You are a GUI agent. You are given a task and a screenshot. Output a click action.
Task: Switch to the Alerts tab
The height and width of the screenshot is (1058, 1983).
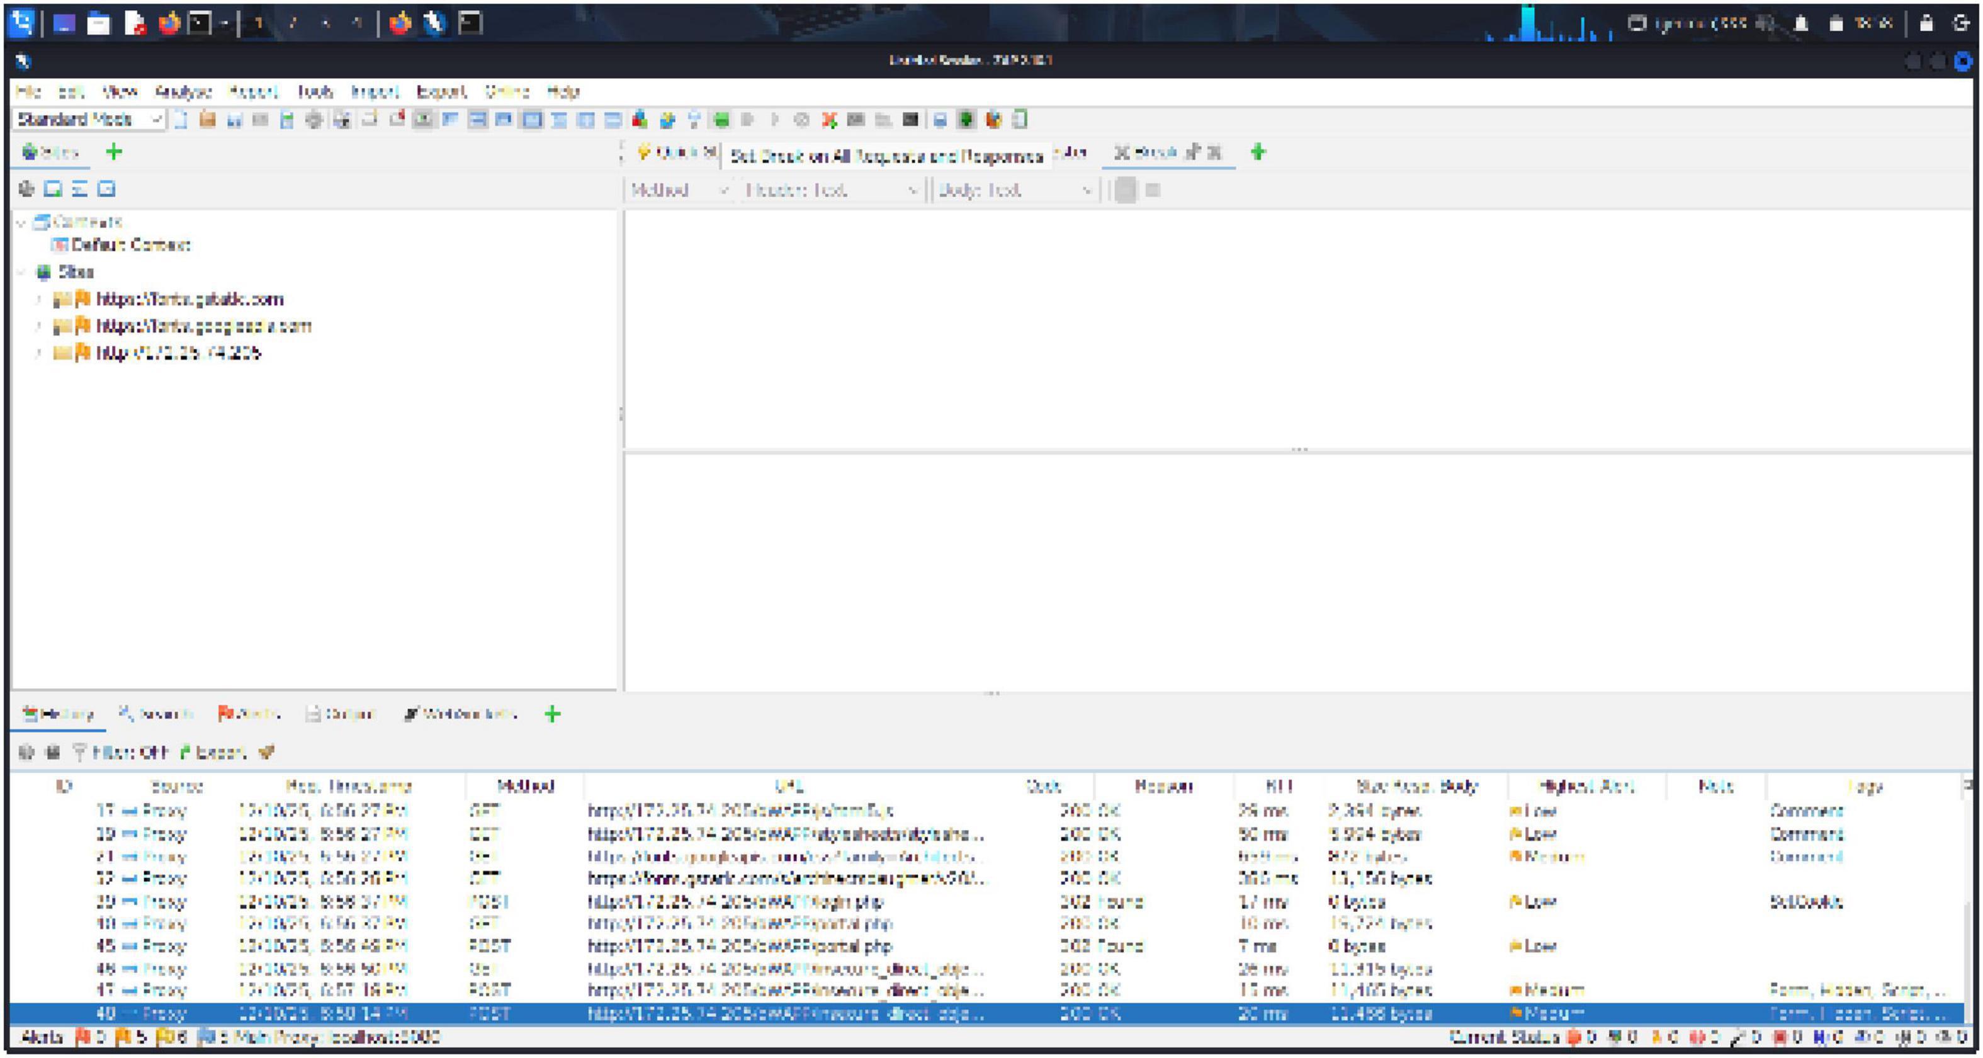point(248,714)
